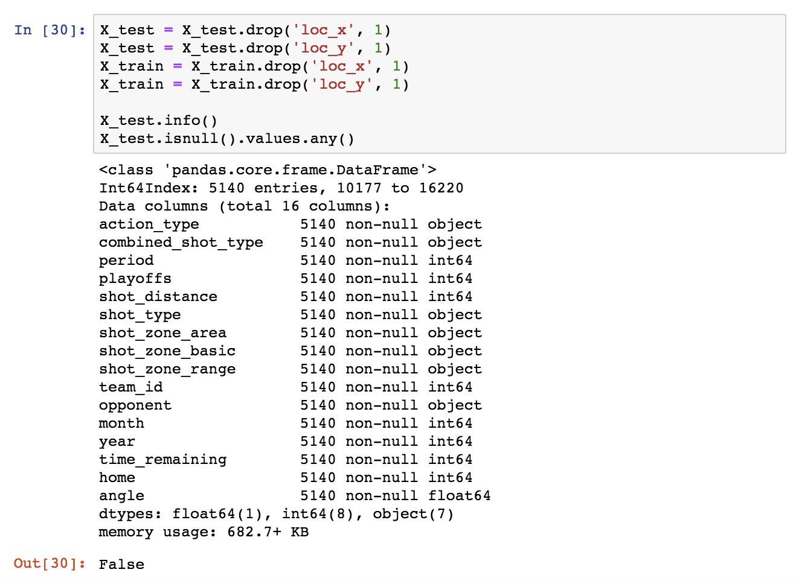Select the False output value
Image resolution: width=796 pixels, height=584 pixels.
[121, 565]
